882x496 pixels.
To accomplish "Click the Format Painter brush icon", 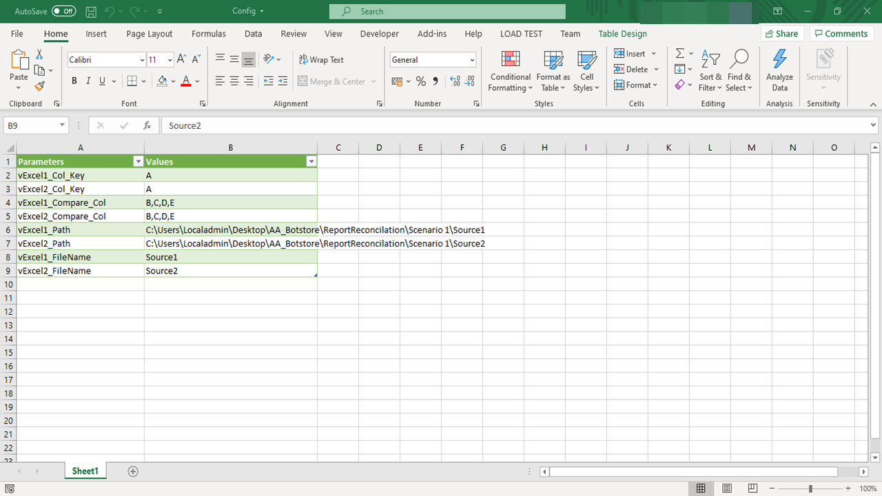I will (39, 86).
